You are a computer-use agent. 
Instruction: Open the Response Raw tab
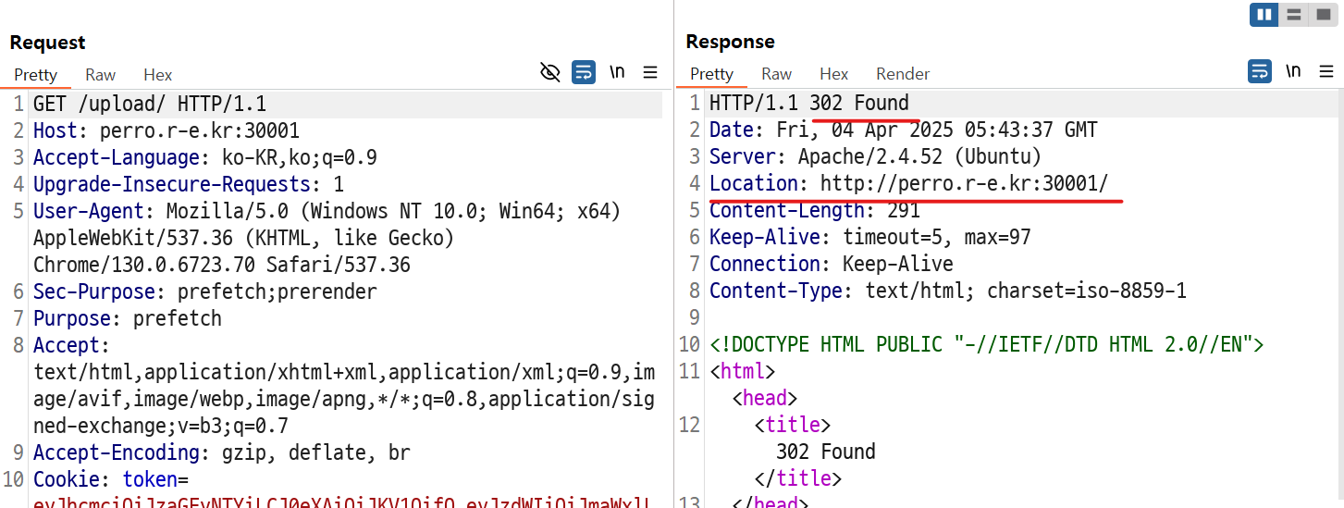coord(776,74)
